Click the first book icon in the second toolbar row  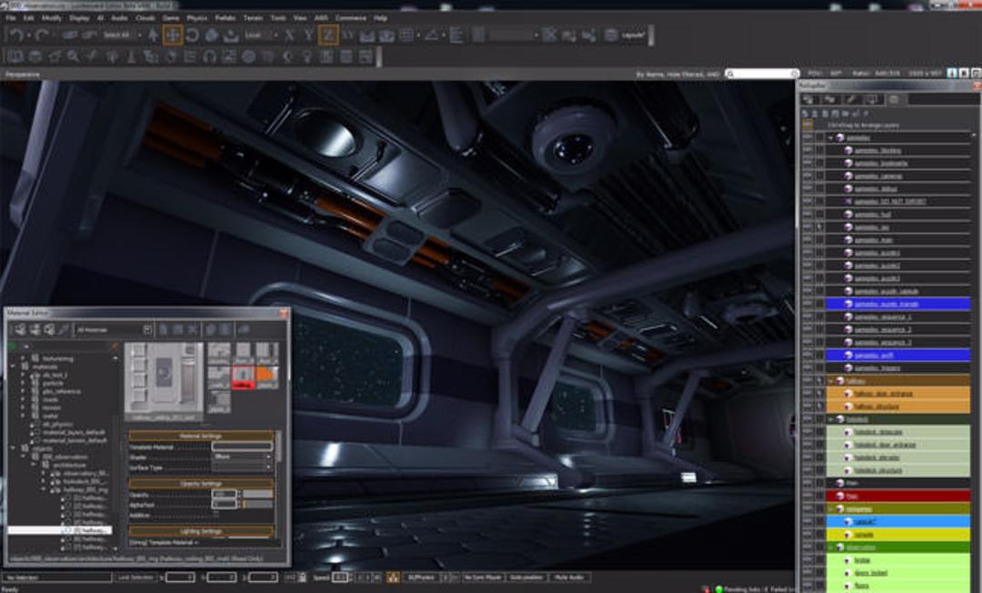(x=15, y=57)
